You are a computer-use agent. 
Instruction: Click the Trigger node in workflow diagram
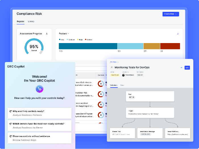pyautogui.click(x=150, y=113)
